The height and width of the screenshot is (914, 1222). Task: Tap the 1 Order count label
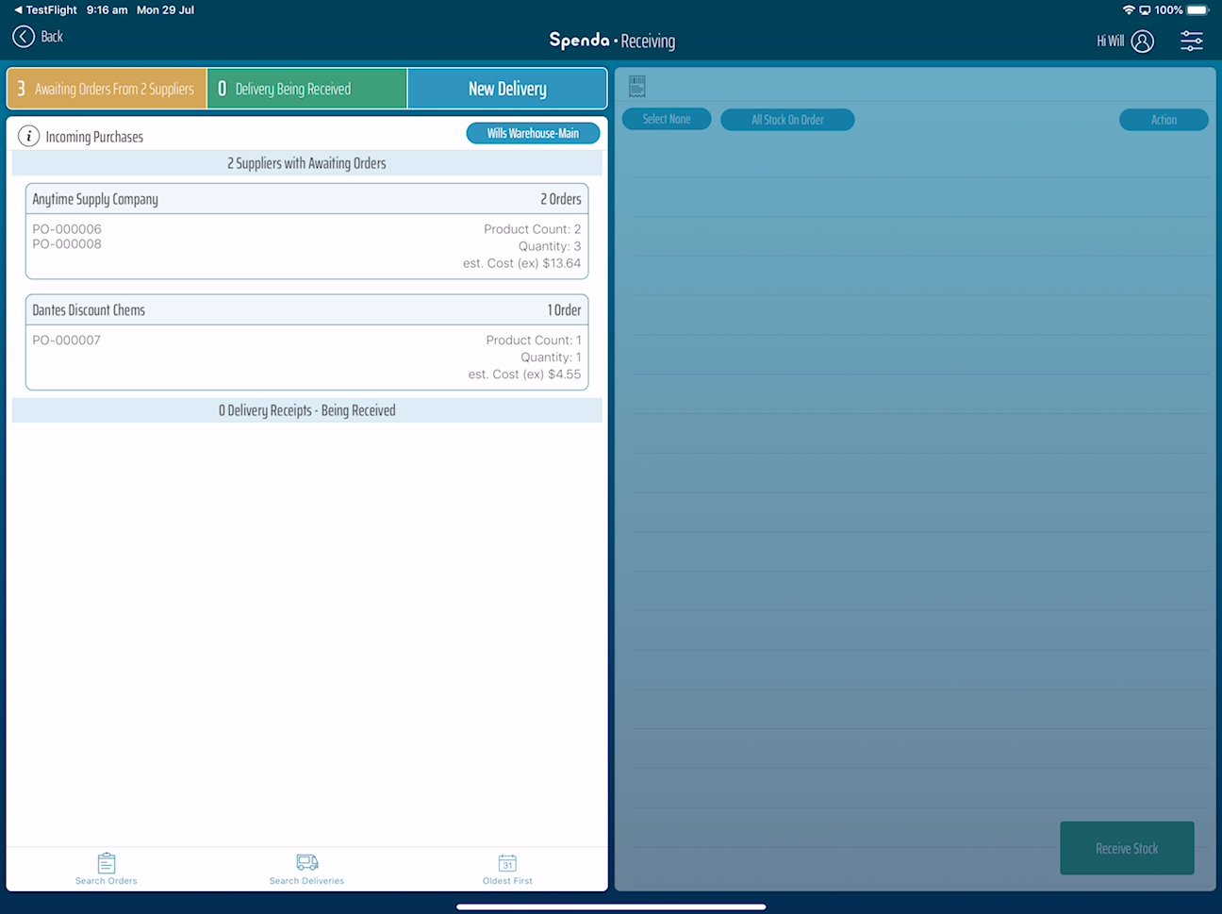(x=564, y=310)
